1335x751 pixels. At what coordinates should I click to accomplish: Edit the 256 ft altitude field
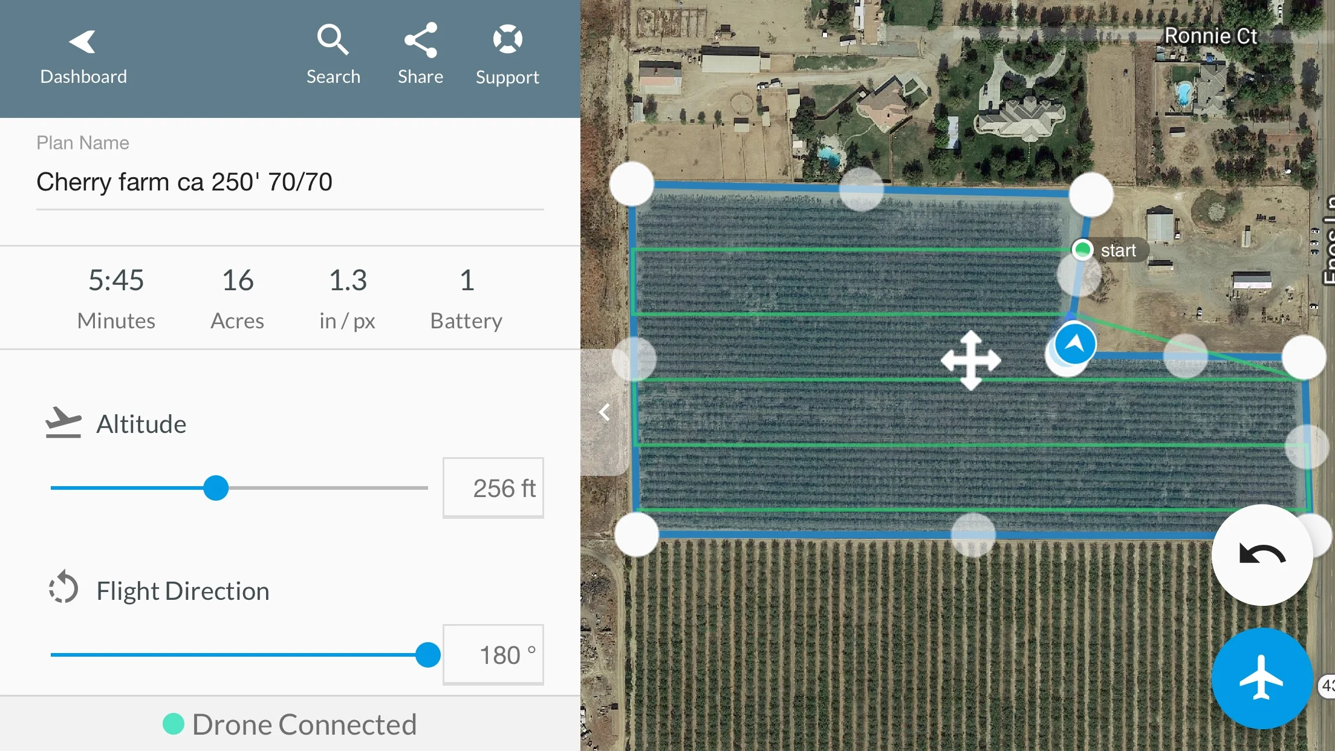[493, 488]
